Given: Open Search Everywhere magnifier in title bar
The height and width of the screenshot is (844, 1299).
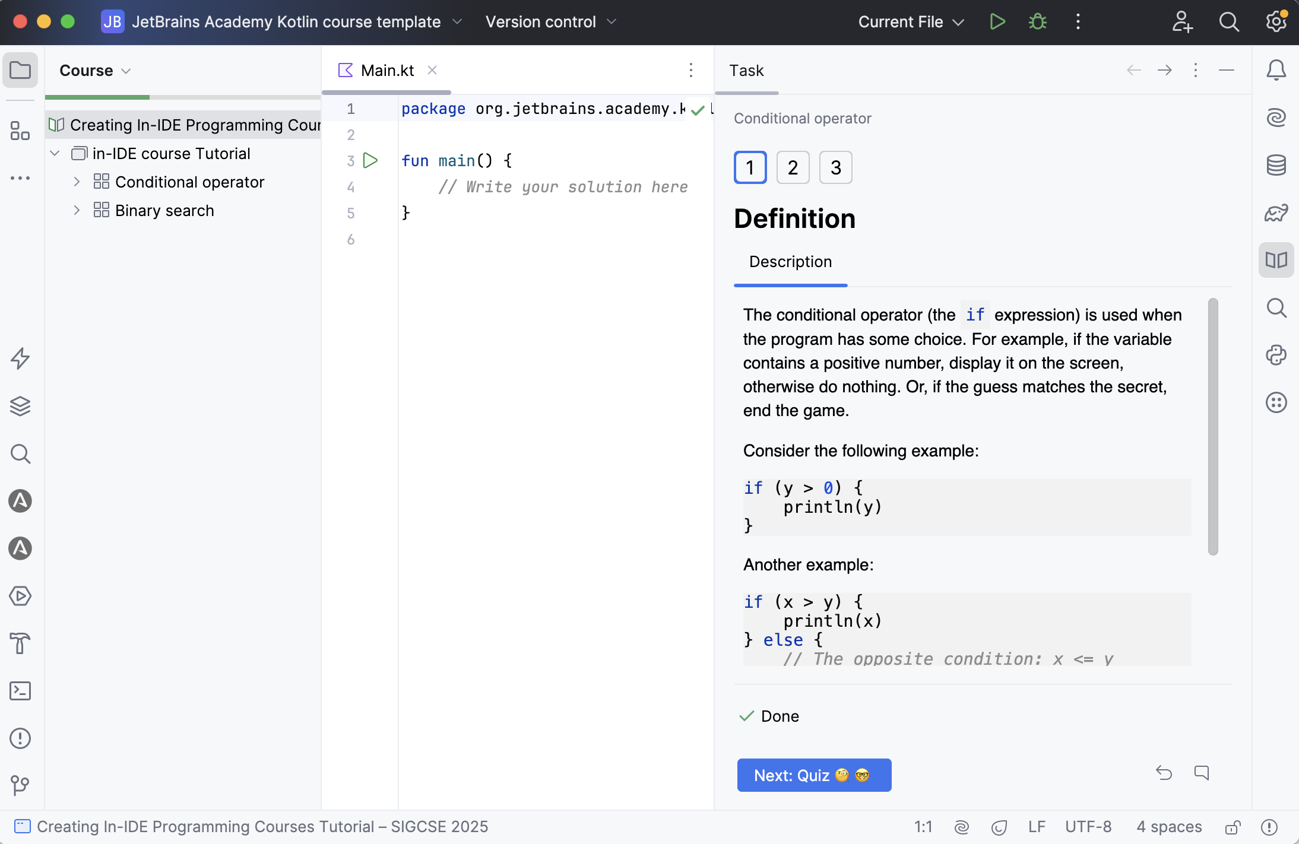Looking at the screenshot, I should [1229, 22].
